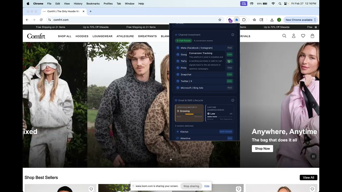This screenshot has height=192, width=342.
Task: Open the shopping bag cart icon
Action: pos(312,36)
